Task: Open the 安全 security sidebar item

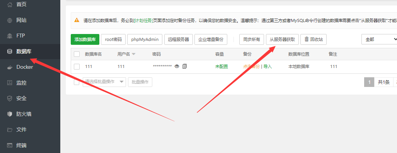Action: coord(30,99)
